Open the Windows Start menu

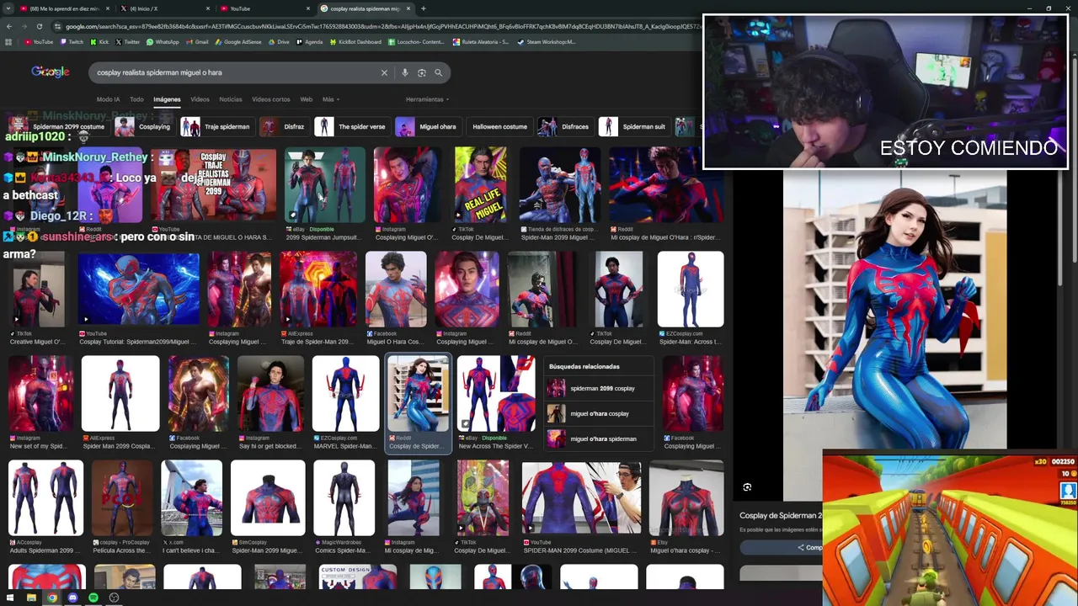tap(10, 598)
